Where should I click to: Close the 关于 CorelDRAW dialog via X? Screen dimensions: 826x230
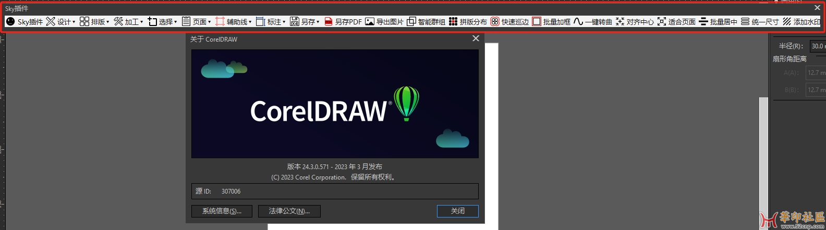click(x=476, y=39)
